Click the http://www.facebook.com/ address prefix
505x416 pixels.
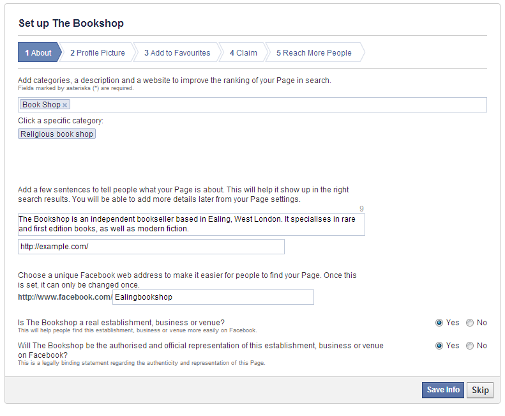tap(65, 297)
